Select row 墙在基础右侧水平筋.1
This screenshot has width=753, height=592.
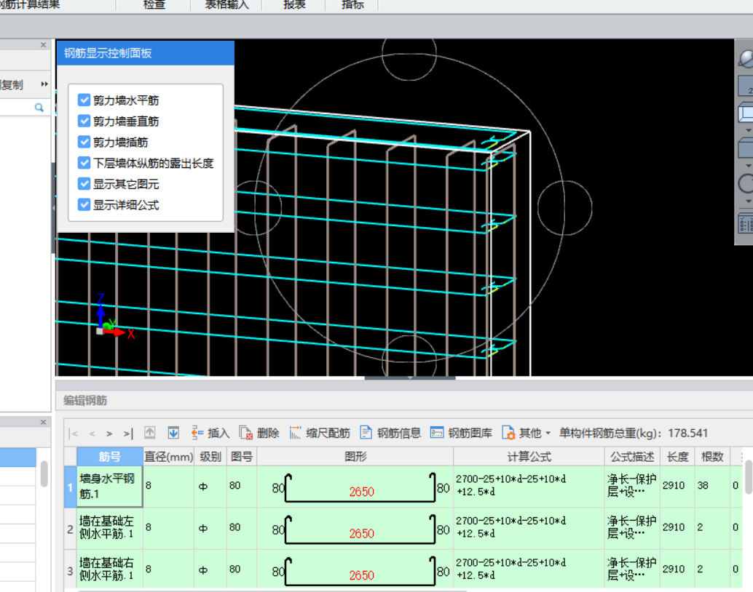point(109,569)
